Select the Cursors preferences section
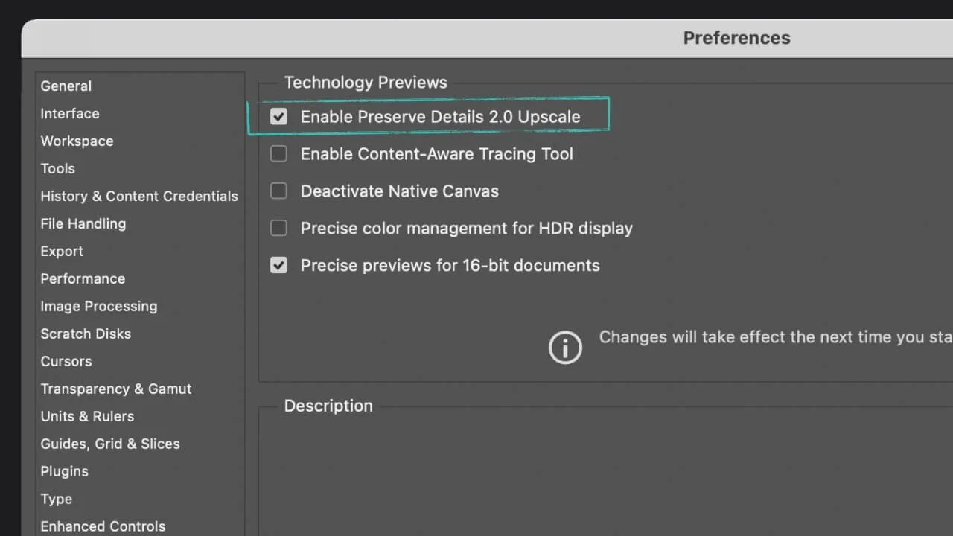Image resolution: width=953 pixels, height=536 pixels. [x=66, y=361]
